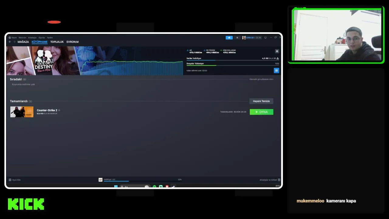Viewport: 389px width, 219px height.
Task: Open the EVRON;M profile tab
Action: (x=73, y=42)
